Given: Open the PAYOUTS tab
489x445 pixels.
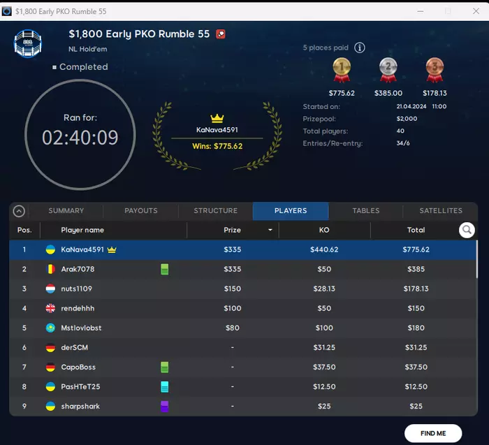Looking at the screenshot, I should [x=141, y=211].
